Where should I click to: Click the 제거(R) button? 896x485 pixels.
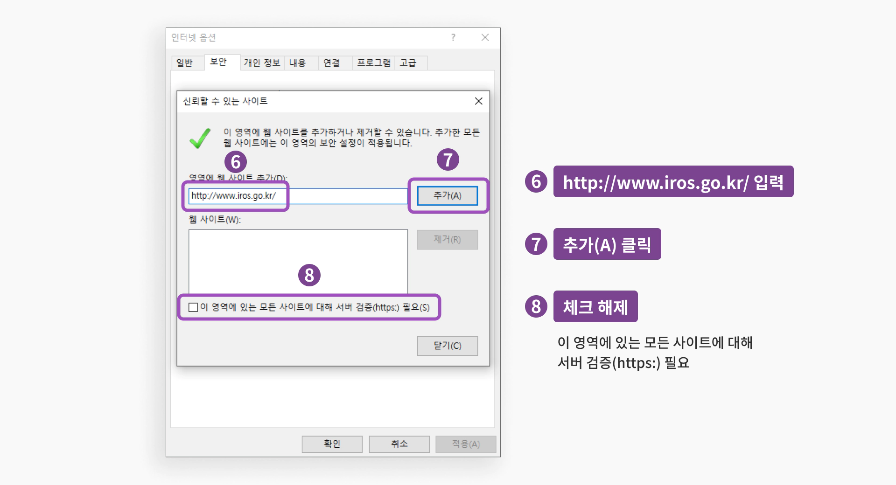447,239
